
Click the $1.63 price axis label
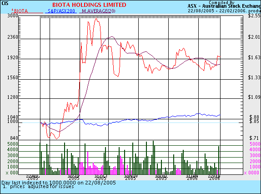[254, 57]
